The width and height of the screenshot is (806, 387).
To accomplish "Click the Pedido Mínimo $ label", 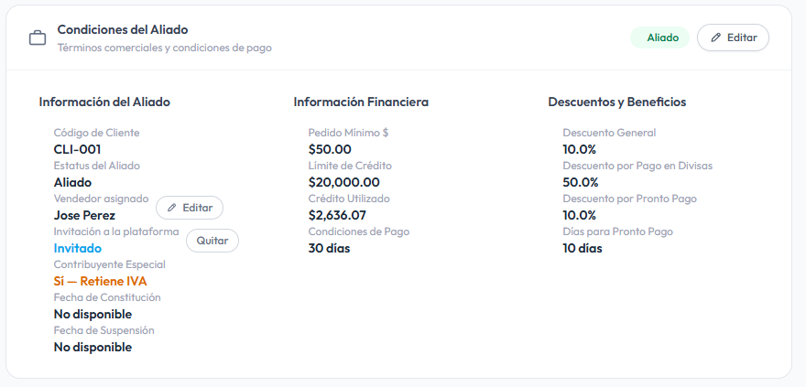I will click(349, 133).
